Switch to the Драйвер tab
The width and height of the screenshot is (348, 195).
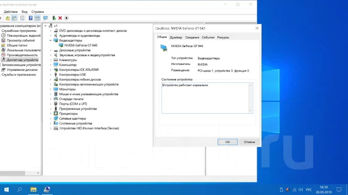176,37
